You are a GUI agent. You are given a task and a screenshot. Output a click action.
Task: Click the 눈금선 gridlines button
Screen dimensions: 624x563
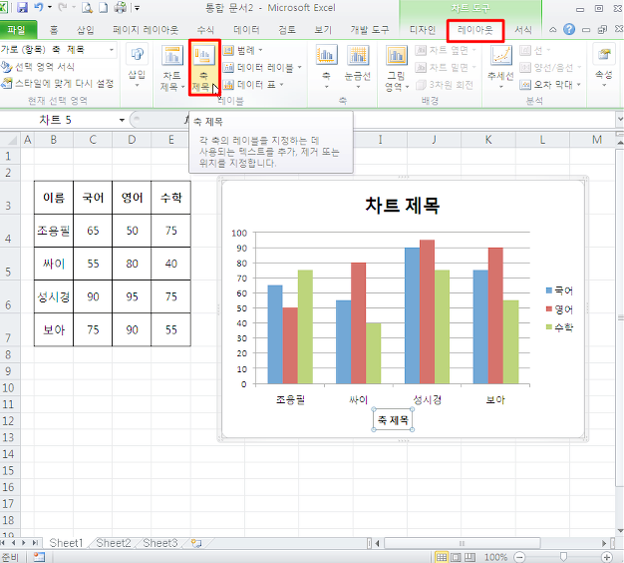coord(358,67)
